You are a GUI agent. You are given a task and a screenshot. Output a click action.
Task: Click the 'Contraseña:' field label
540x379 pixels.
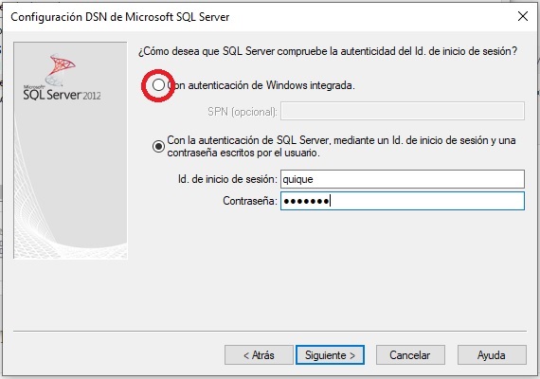pos(250,201)
